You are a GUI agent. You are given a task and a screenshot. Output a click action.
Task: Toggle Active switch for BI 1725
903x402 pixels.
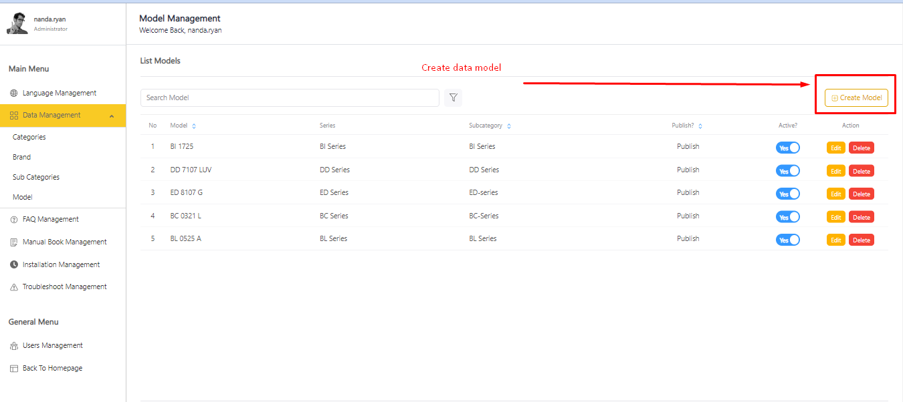point(787,148)
